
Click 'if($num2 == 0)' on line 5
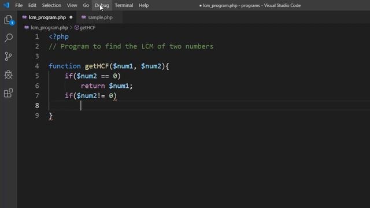[x=92, y=76]
